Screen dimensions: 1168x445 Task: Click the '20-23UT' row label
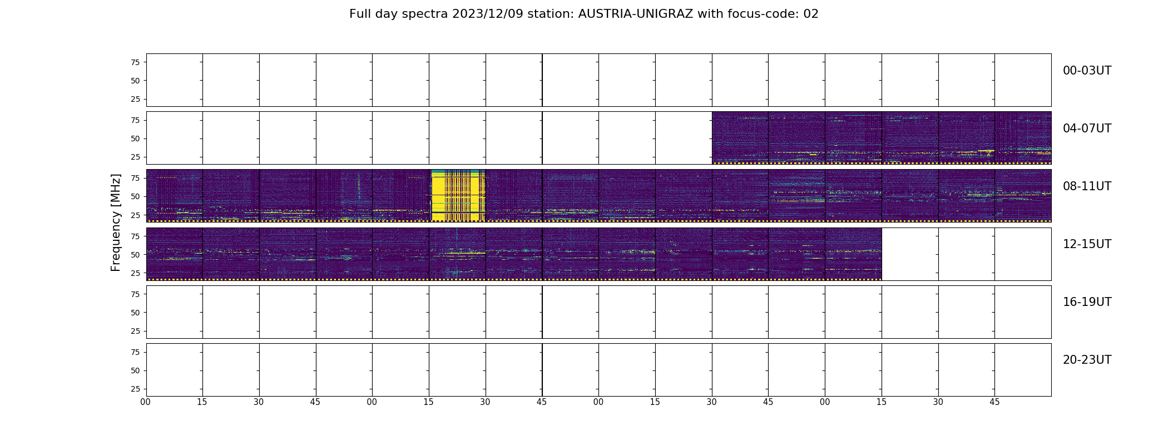1087,360
